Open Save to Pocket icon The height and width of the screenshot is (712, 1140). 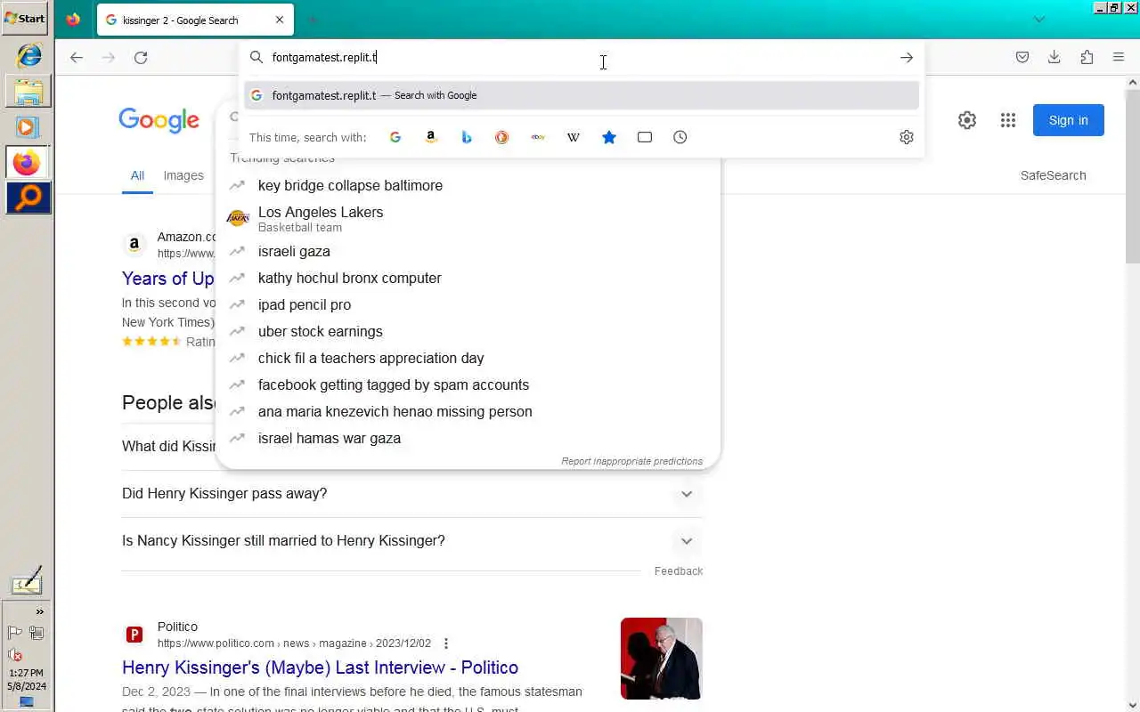point(1022,57)
